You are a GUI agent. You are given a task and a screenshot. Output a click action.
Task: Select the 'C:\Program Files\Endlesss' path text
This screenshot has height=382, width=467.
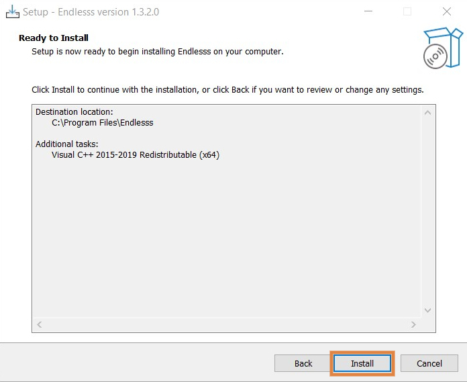tap(103, 123)
